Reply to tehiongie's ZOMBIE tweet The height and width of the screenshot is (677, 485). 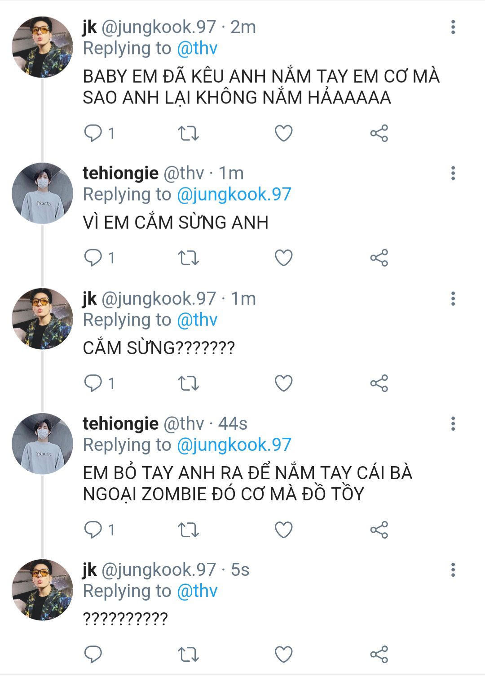(93, 530)
